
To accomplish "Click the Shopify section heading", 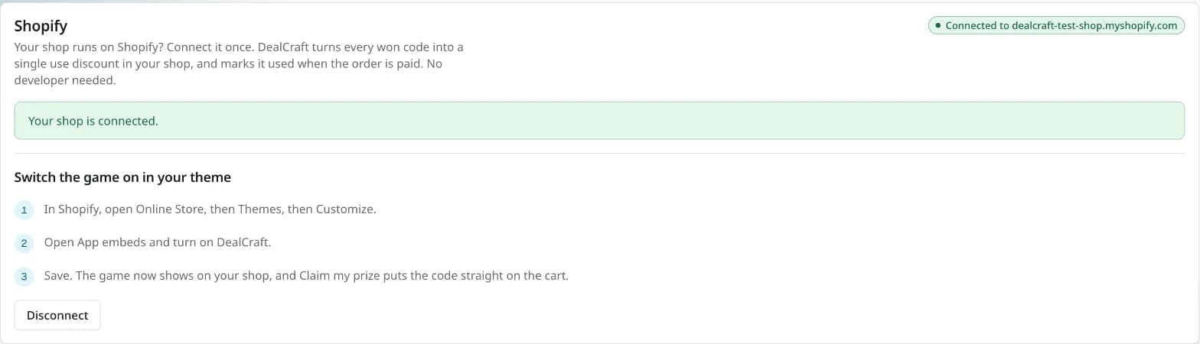I will tap(41, 26).
